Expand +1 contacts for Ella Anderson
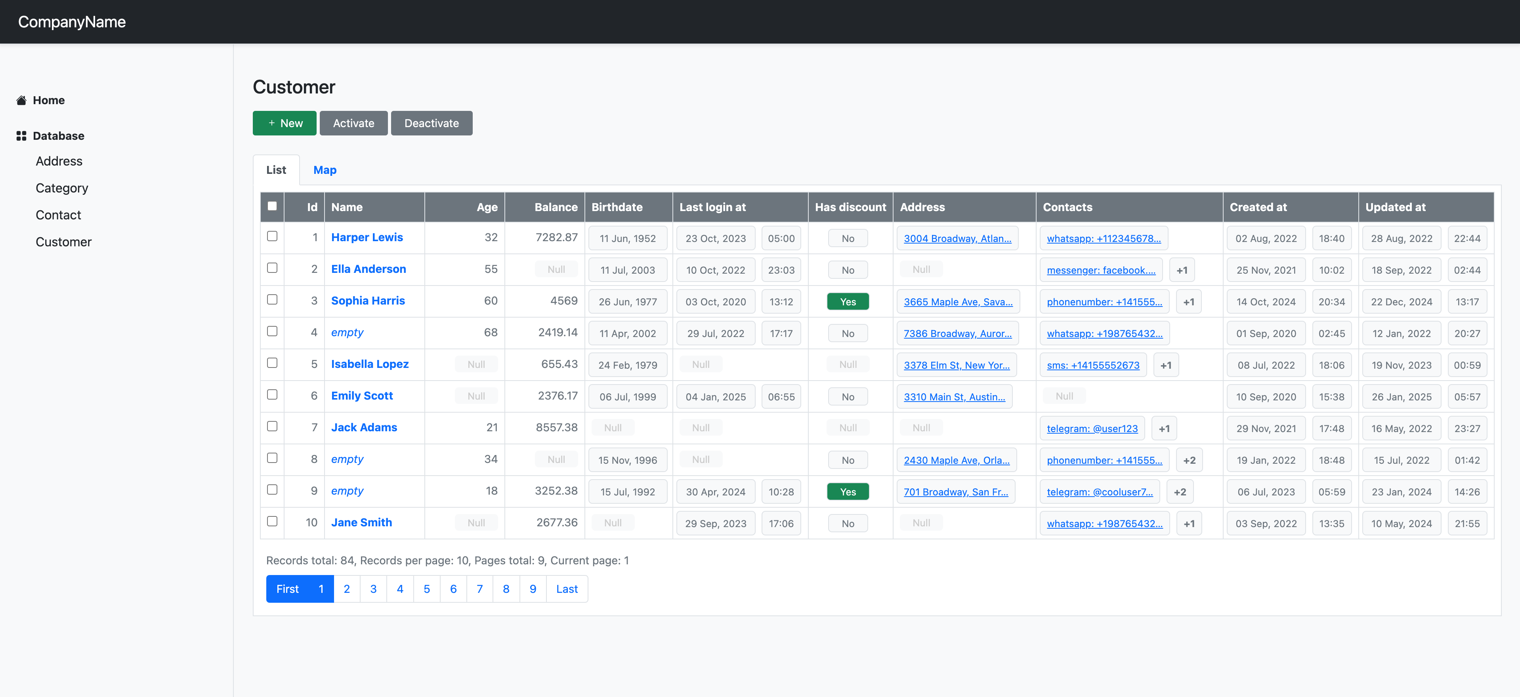This screenshot has height=697, width=1520. click(1182, 270)
